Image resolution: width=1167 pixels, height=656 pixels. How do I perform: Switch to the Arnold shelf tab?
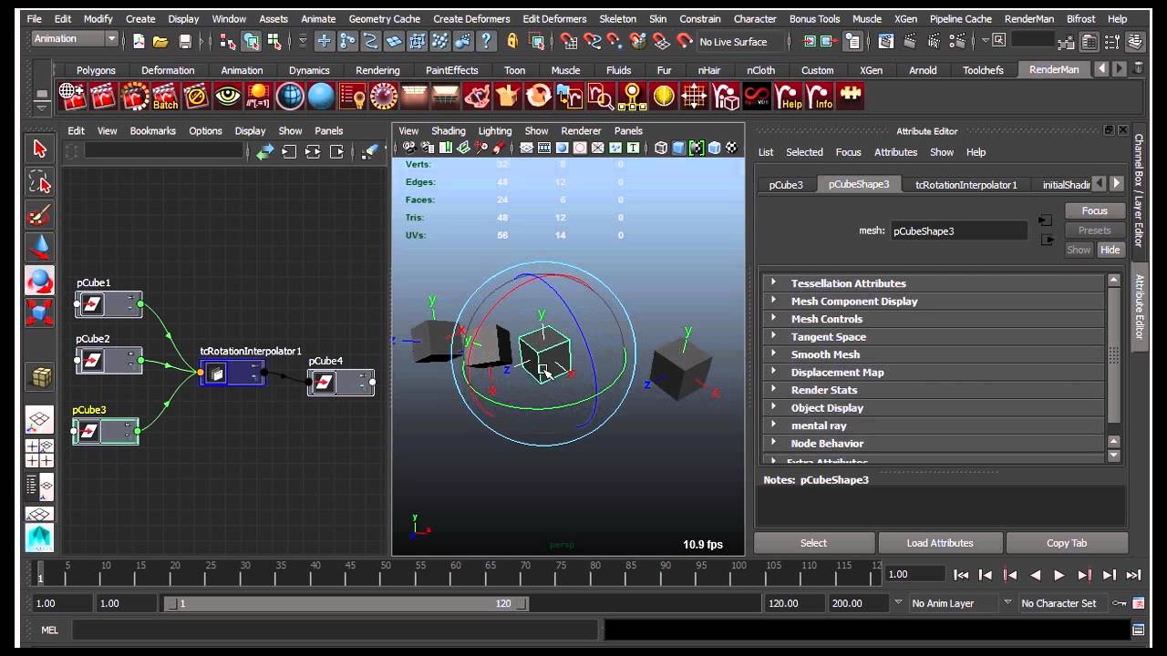[x=923, y=70]
